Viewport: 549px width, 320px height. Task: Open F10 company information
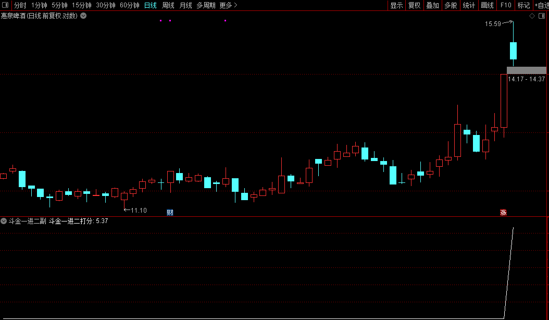click(506, 5)
